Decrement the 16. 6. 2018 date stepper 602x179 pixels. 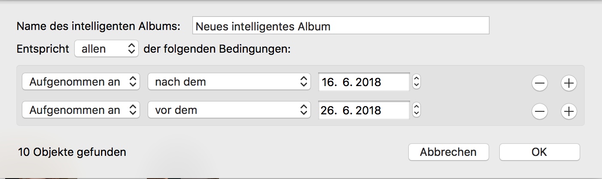(416, 85)
